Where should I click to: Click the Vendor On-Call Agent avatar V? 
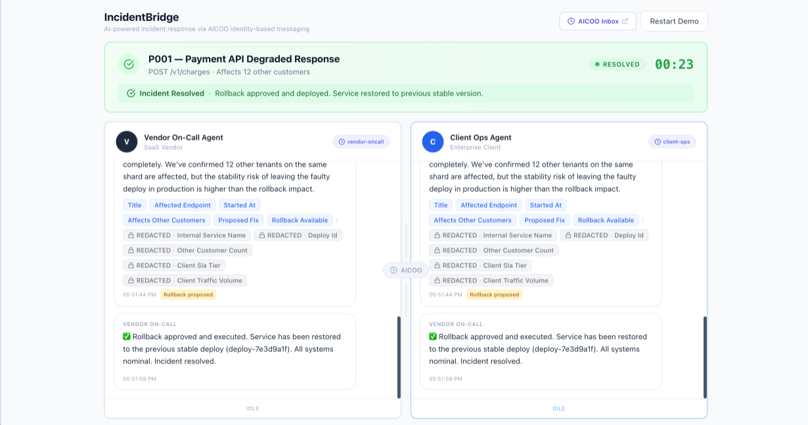[x=127, y=142]
